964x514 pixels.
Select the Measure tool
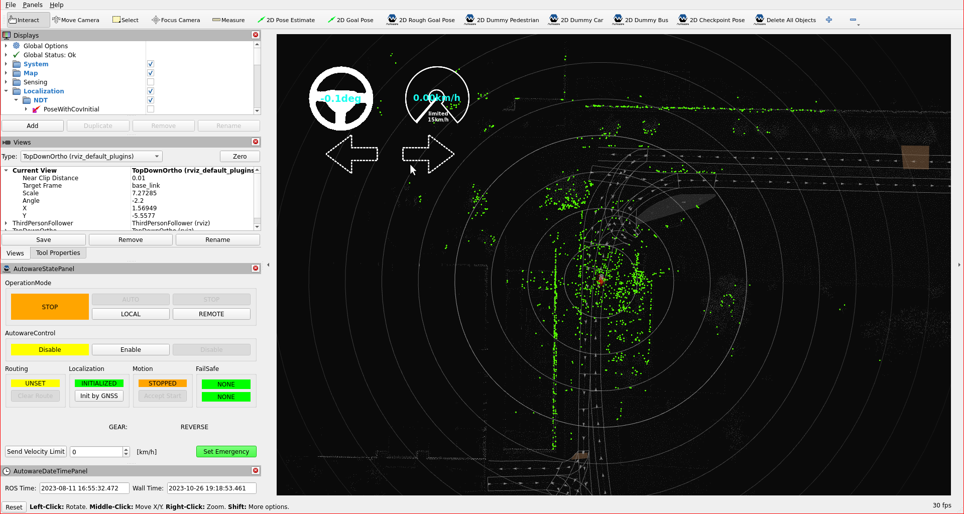228,20
